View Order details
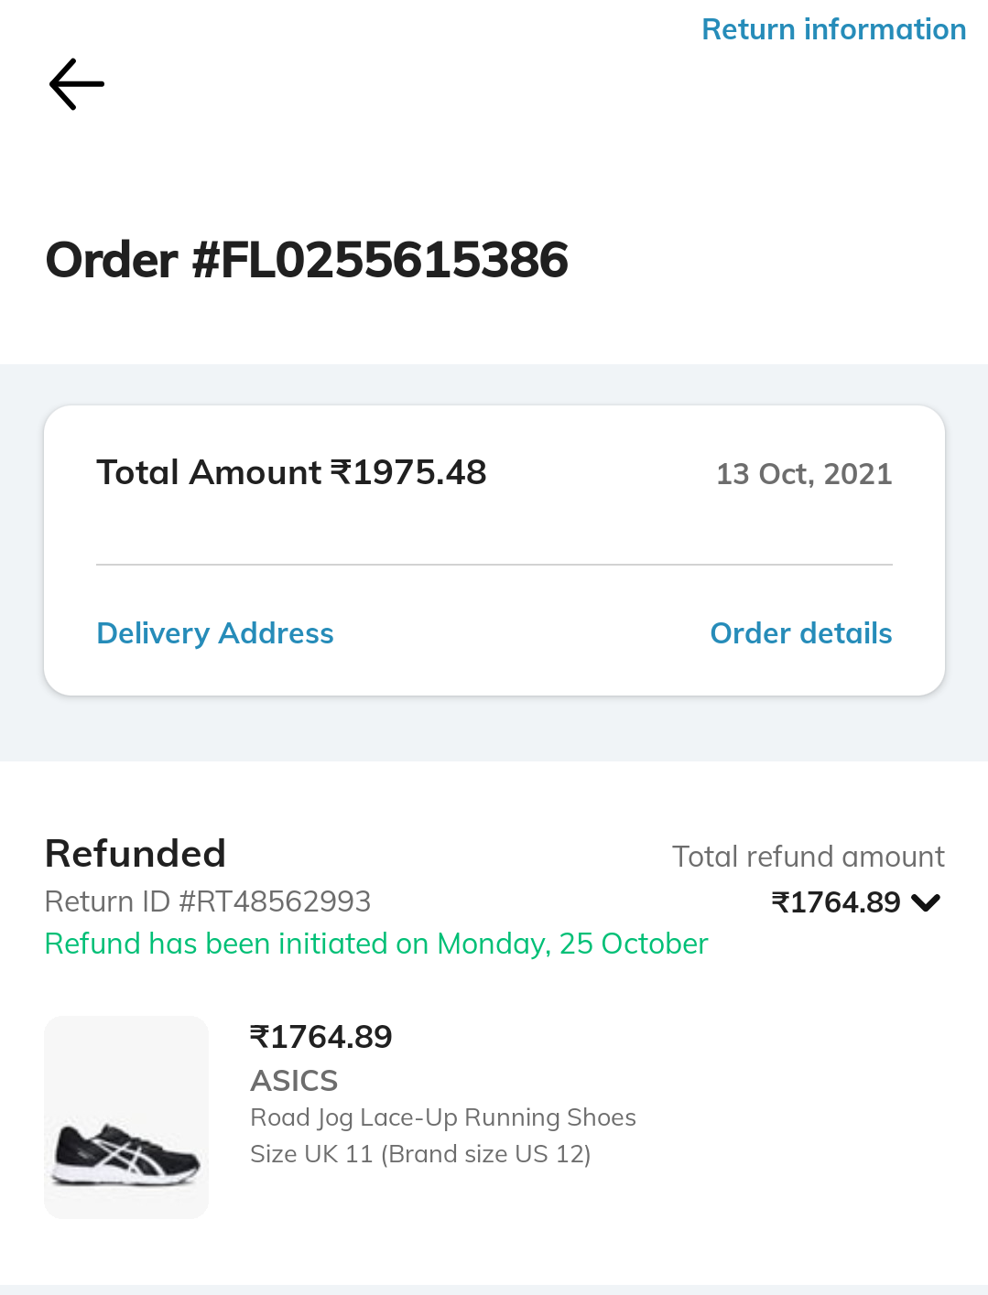Viewport: 988px width, 1295px height. tap(800, 633)
